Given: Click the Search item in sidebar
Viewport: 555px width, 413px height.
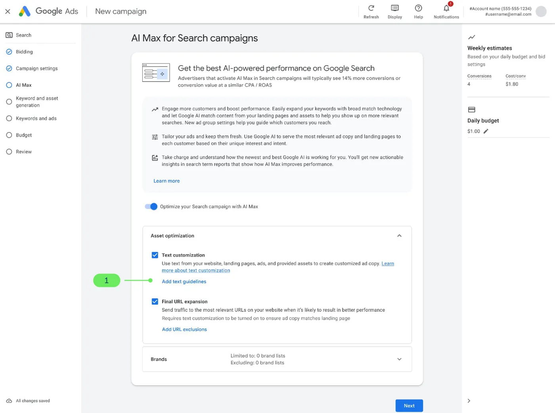Looking at the screenshot, I should click(x=23, y=35).
